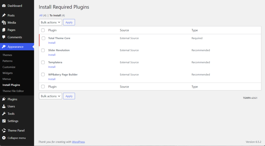This screenshot has height=146, width=265.
Task: Open the Comments menu label
Action: click(15, 37)
